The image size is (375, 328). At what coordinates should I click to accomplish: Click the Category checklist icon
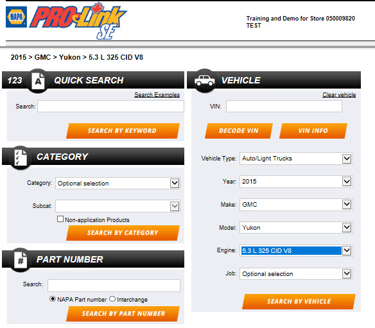point(21,157)
